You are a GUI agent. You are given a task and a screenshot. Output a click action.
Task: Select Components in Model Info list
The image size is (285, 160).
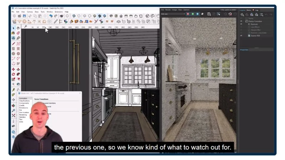pos(24,103)
